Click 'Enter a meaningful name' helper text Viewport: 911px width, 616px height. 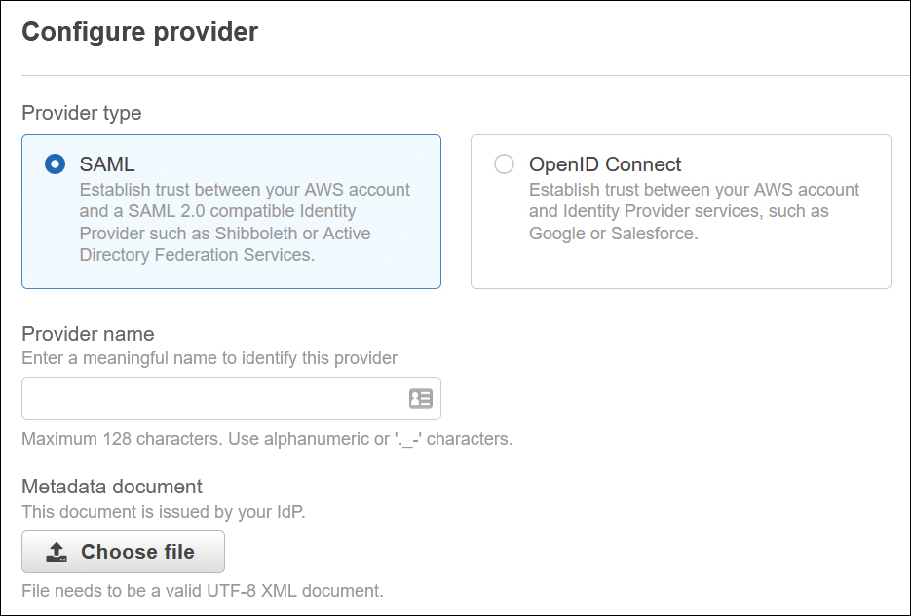point(209,358)
